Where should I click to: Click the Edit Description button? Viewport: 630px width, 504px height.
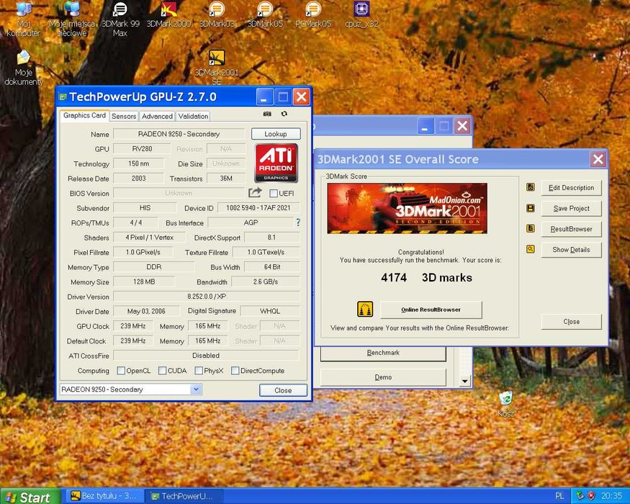click(x=572, y=188)
